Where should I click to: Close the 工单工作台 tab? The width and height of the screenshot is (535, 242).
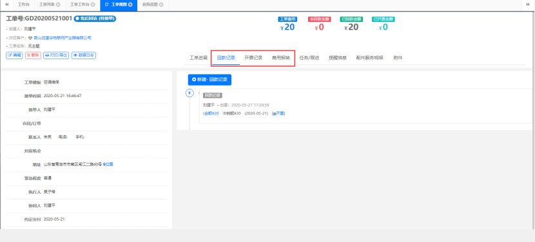coord(93,5)
